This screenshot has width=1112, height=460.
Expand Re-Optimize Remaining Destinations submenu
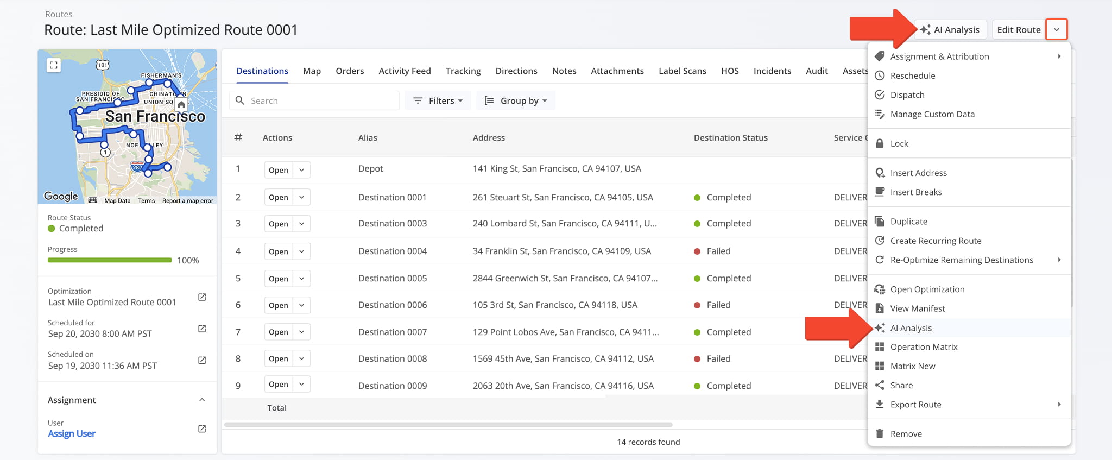point(1059,260)
